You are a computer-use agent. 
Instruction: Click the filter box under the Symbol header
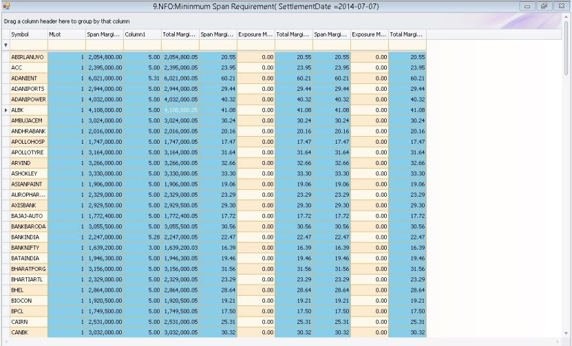pyautogui.click(x=28, y=45)
